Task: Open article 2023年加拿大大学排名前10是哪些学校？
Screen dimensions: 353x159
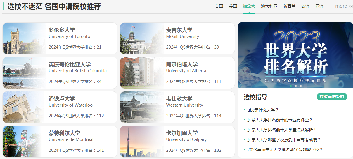Action: pyautogui.click(x=285, y=150)
